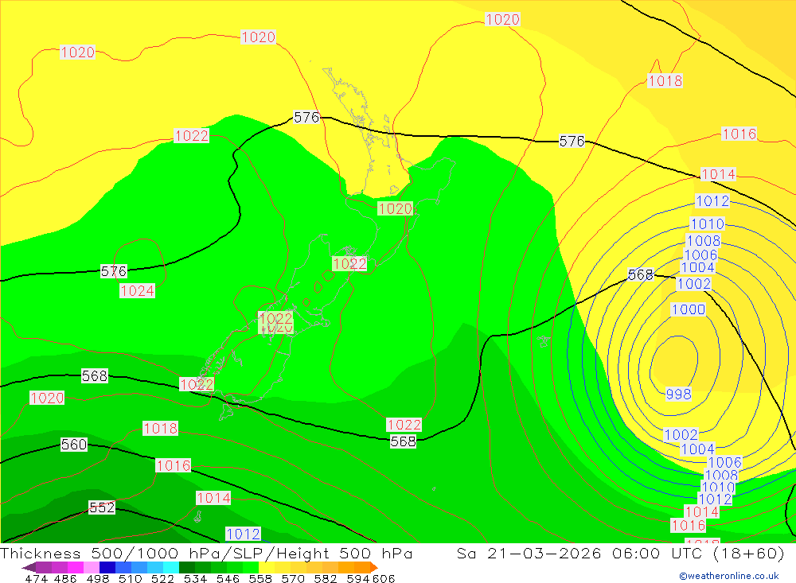Click legend value 558
This screenshot has height=583, width=796.
260,578
